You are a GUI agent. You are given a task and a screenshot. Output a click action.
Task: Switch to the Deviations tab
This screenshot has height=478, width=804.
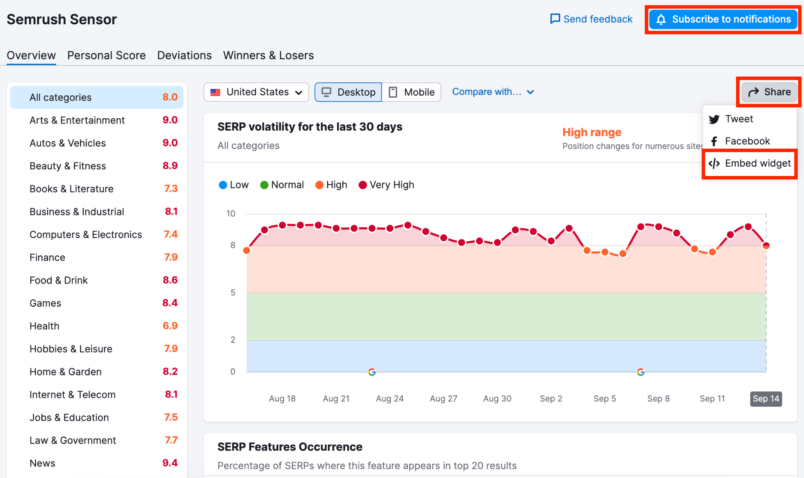pyautogui.click(x=184, y=55)
